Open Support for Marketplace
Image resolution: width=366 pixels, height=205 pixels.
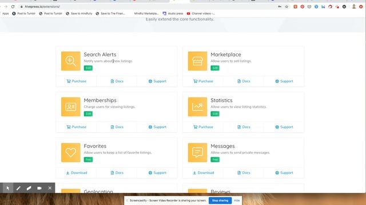[284, 81]
